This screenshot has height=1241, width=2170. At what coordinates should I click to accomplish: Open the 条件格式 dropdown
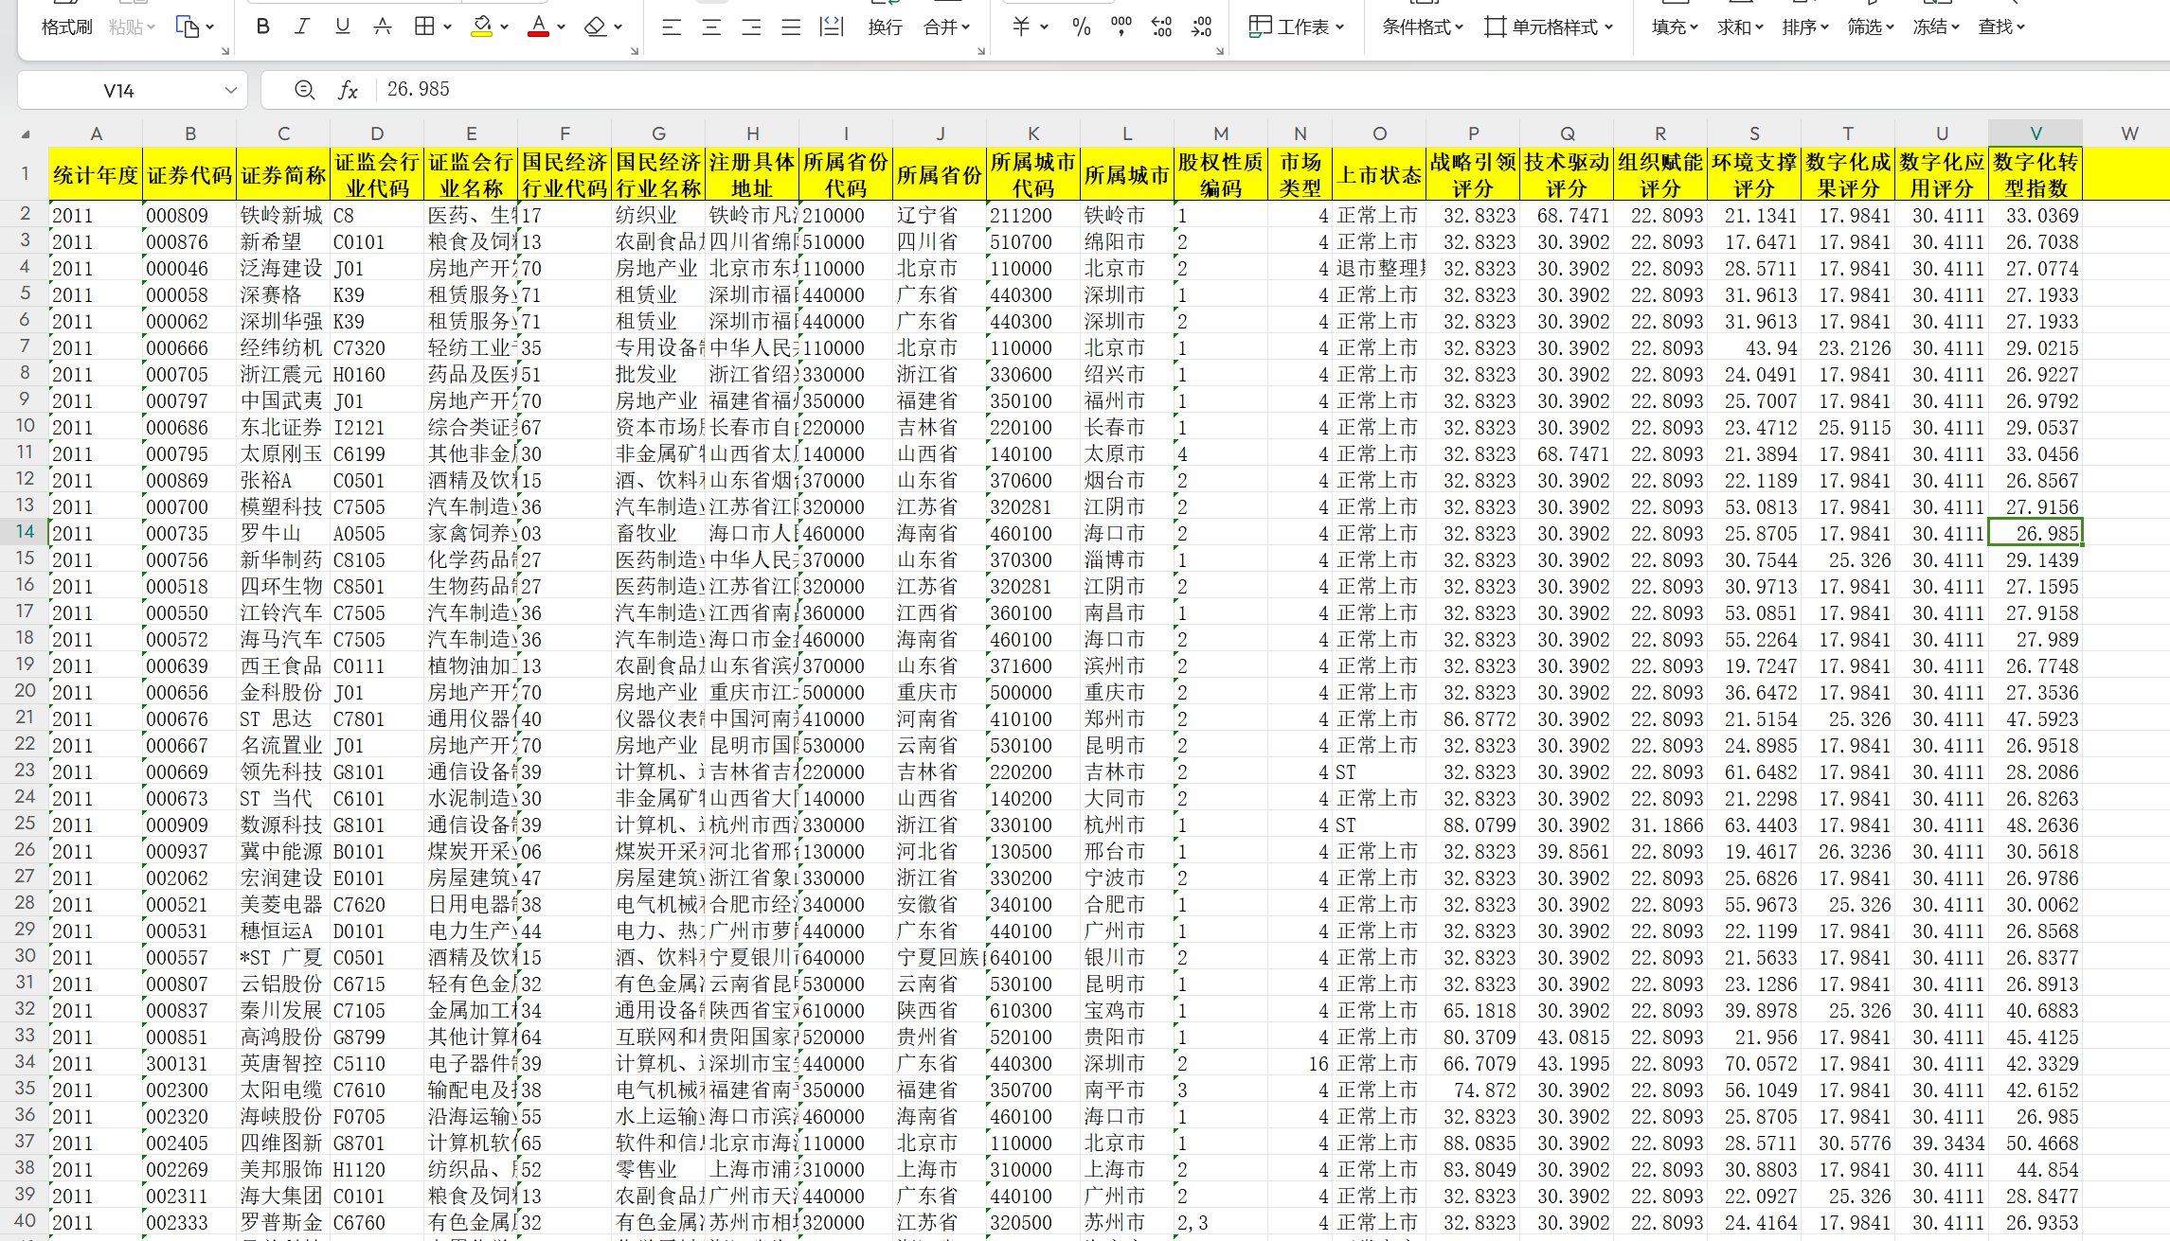(x=1422, y=27)
